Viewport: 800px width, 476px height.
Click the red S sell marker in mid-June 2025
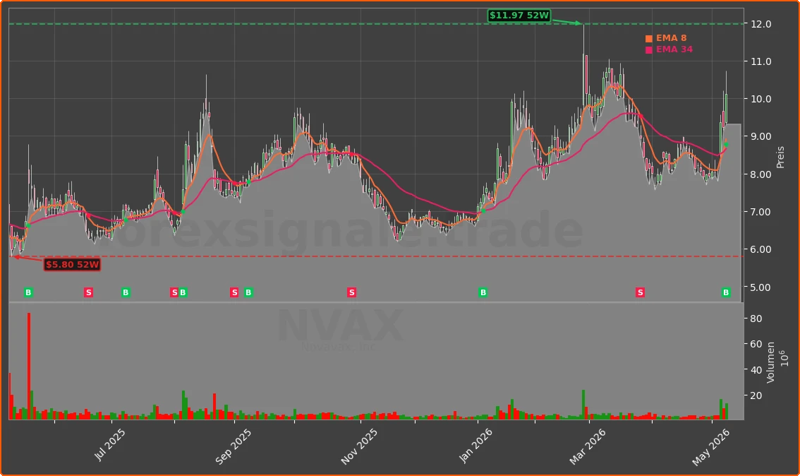tap(89, 292)
